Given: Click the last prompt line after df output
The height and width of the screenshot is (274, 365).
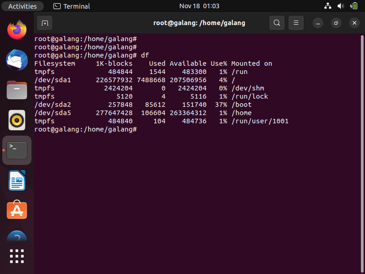Looking at the screenshot, I should click(x=85, y=129).
